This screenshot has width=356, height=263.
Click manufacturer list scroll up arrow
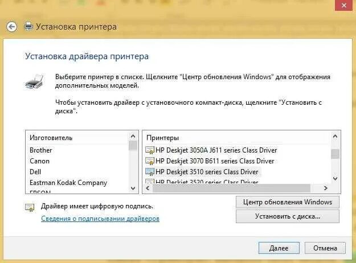click(x=133, y=136)
